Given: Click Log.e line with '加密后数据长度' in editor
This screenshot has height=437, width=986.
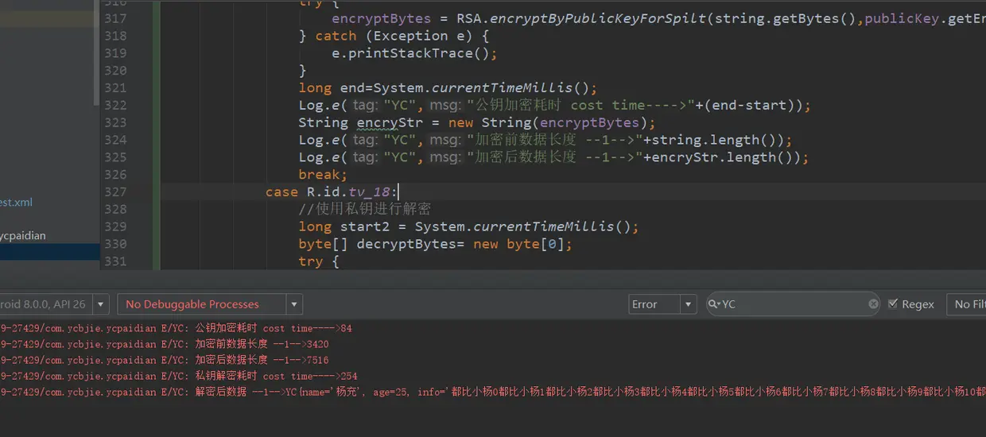Looking at the screenshot, I should [x=553, y=157].
